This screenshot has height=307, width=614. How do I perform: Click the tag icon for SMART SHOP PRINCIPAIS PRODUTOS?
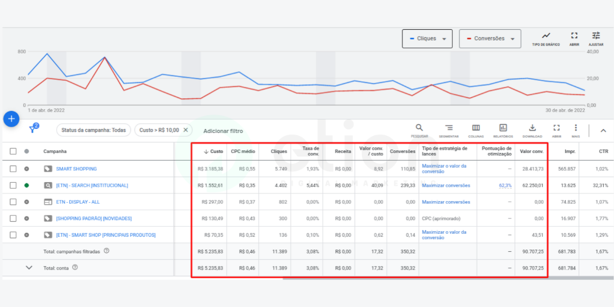(48, 235)
